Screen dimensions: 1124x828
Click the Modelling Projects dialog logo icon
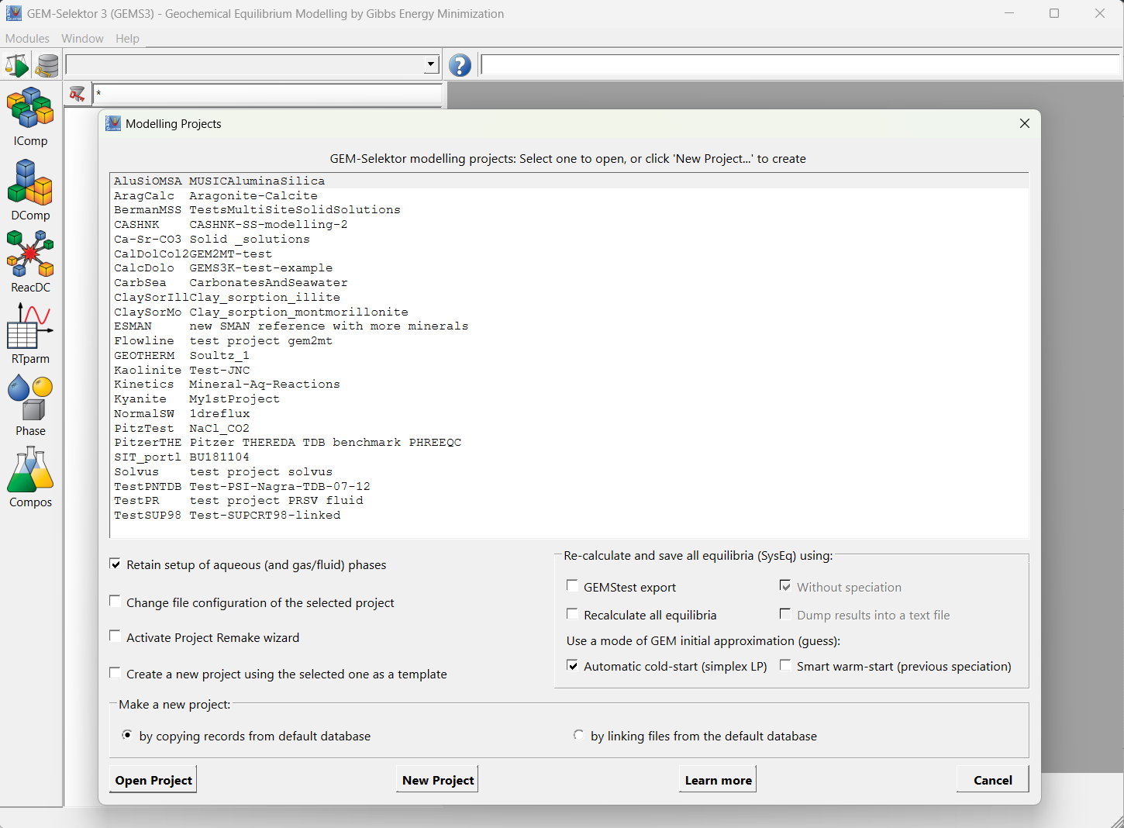[x=113, y=123]
